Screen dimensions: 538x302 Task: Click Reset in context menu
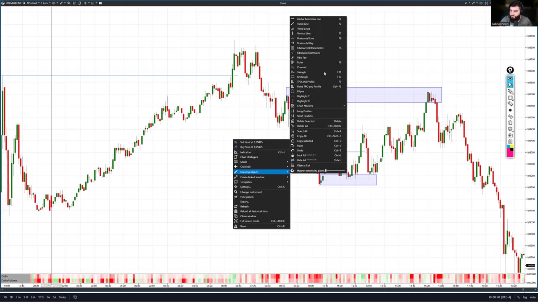[261, 226]
